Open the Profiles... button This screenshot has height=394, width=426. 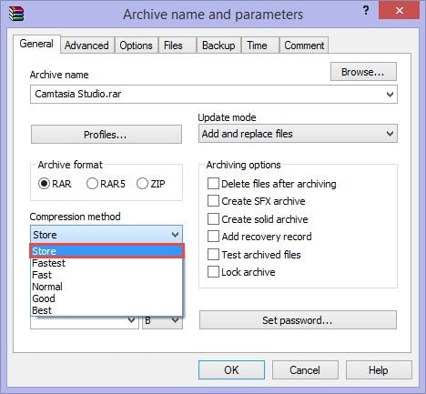coord(106,135)
